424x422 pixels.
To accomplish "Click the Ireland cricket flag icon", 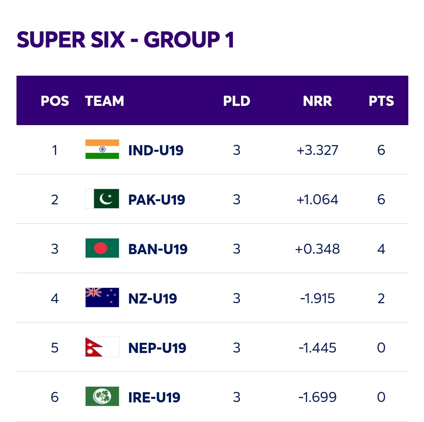I will pos(102,397).
